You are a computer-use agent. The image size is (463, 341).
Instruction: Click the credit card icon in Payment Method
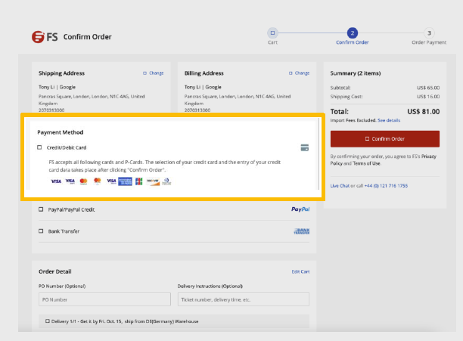coord(304,147)
